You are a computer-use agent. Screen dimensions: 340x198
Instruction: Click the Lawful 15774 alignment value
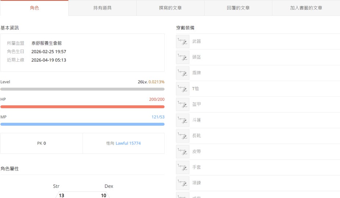point(128,143)
